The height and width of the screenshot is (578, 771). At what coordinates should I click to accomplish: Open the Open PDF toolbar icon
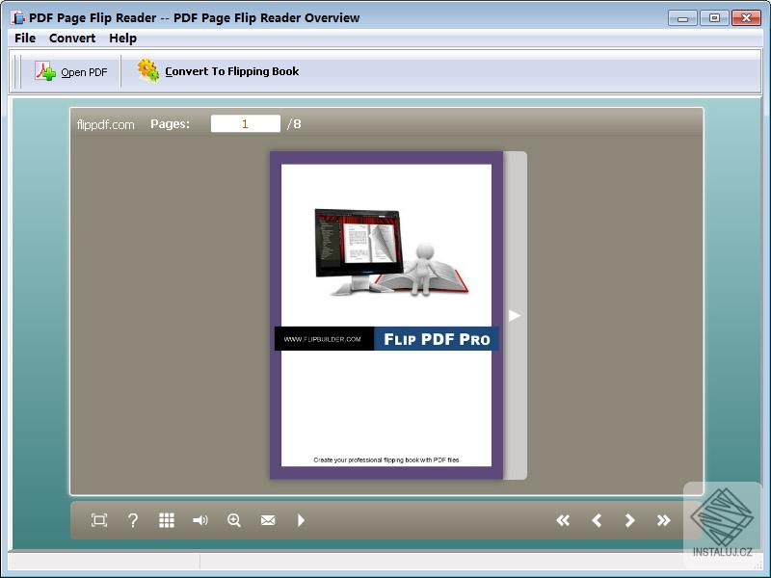pos(72,71)
